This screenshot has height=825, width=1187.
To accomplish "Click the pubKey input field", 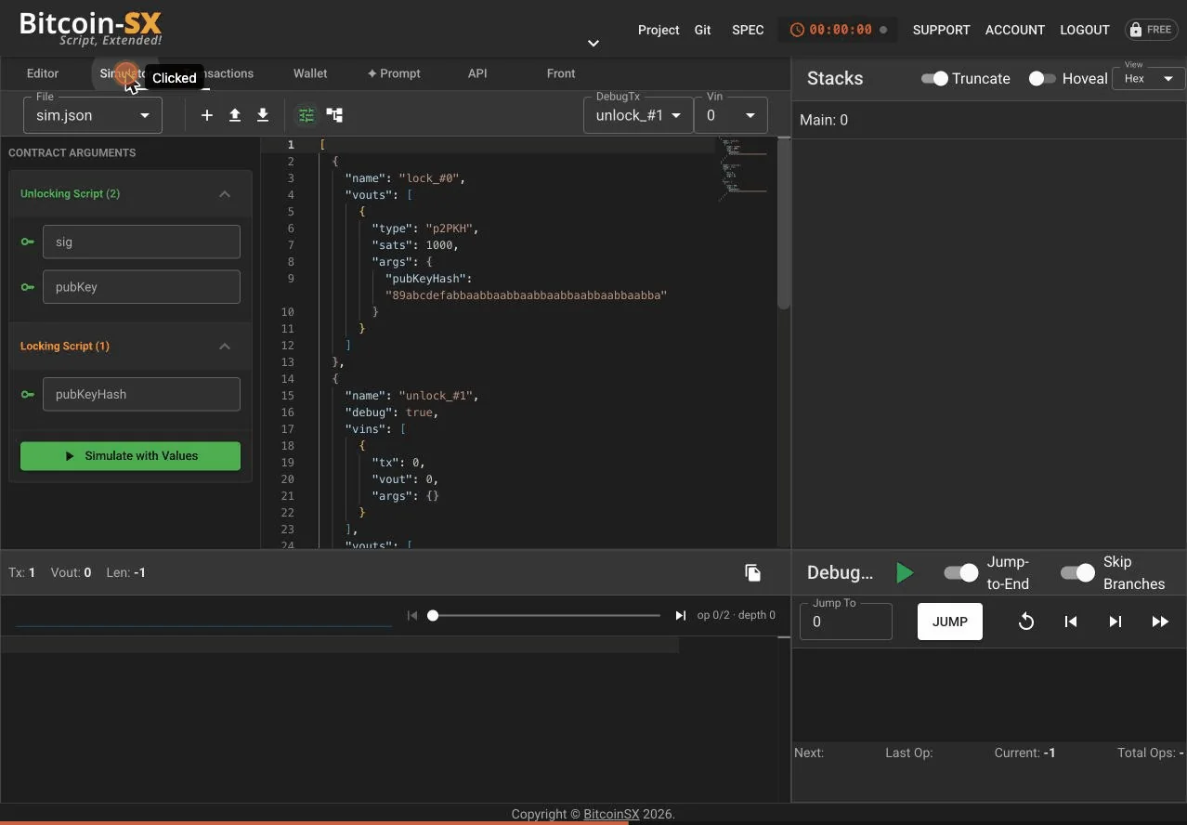I will (x=141, y=287).
